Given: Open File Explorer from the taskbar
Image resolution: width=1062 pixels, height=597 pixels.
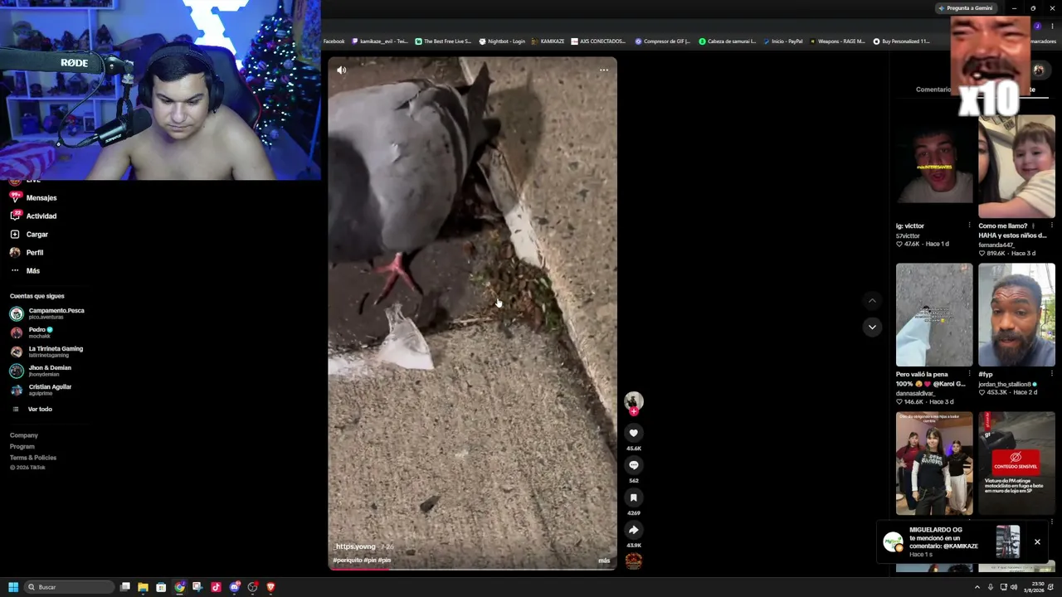Looking at the screenshot, I should click(x=143, y=587).
